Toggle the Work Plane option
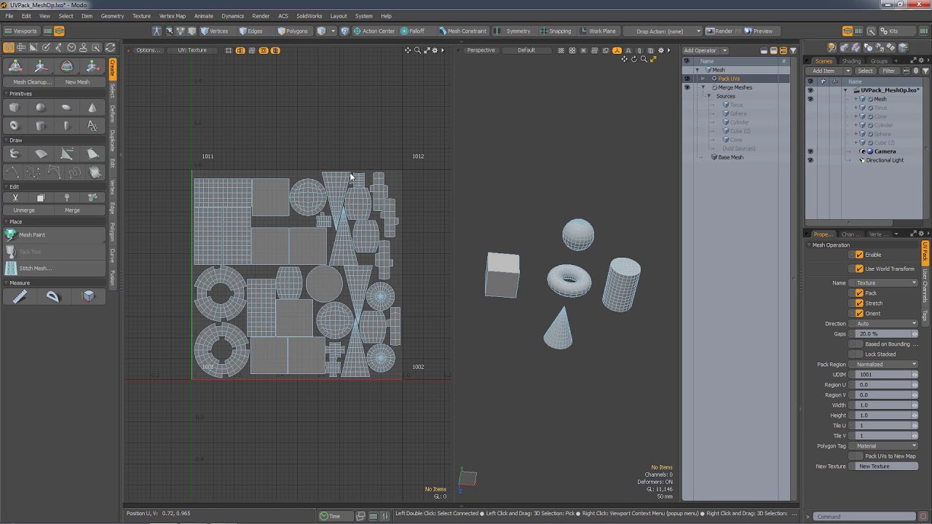Image resolution: width=932 pixels, height=524 pixels. coord(599,31)
